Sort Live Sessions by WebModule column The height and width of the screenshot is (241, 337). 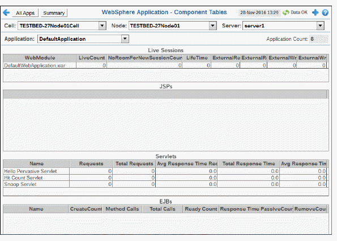(x=40, y=58)
